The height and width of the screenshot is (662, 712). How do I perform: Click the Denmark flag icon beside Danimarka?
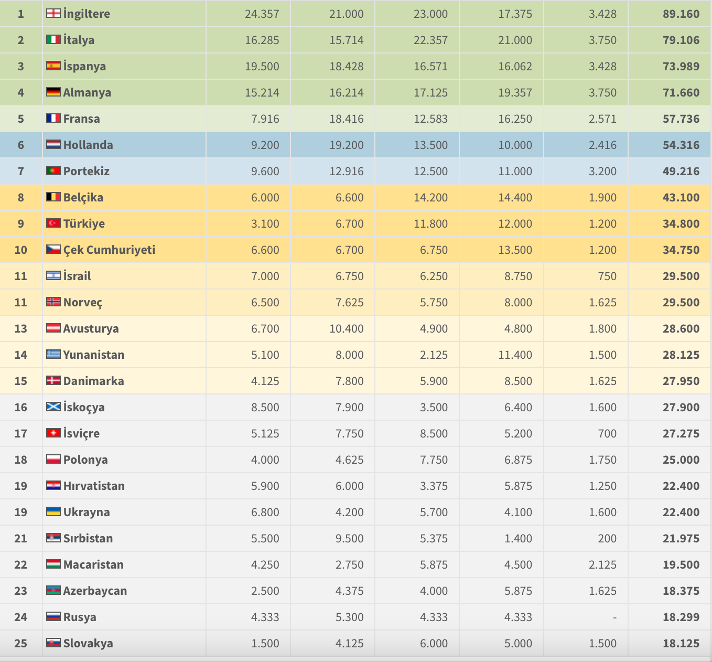53,380
